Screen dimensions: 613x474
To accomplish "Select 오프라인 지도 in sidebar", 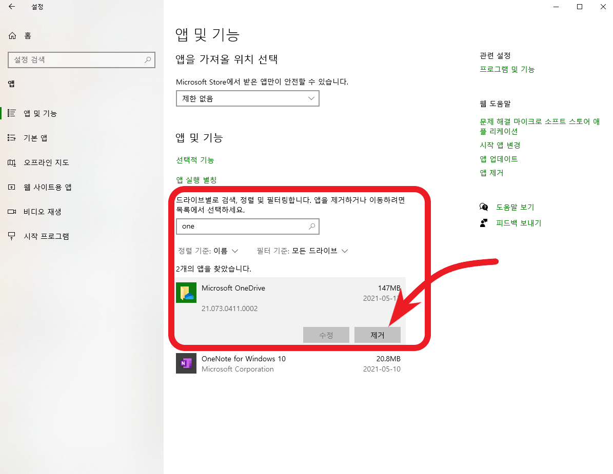I will (x=47, y=162).
